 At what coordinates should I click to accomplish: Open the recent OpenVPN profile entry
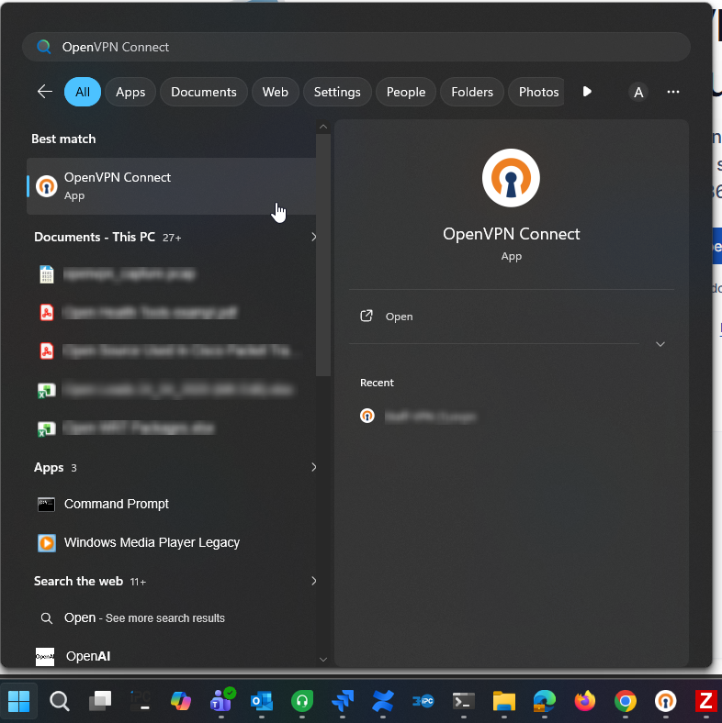pos(418,417)
